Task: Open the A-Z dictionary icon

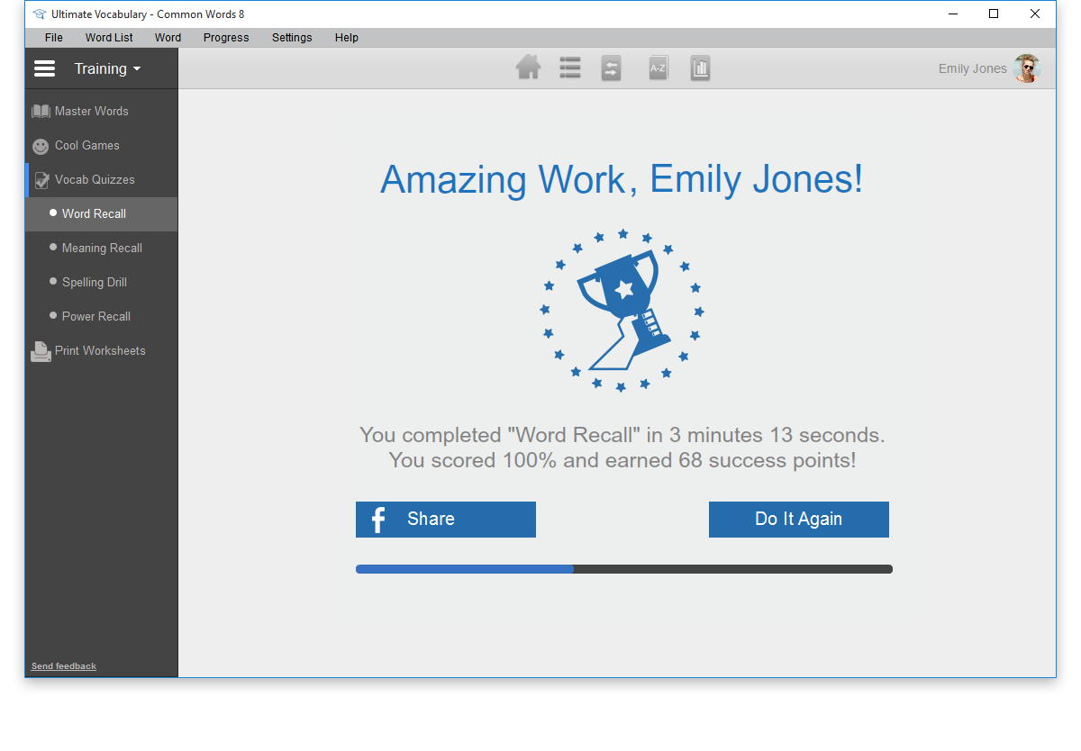Action: [x=659, y=68]
